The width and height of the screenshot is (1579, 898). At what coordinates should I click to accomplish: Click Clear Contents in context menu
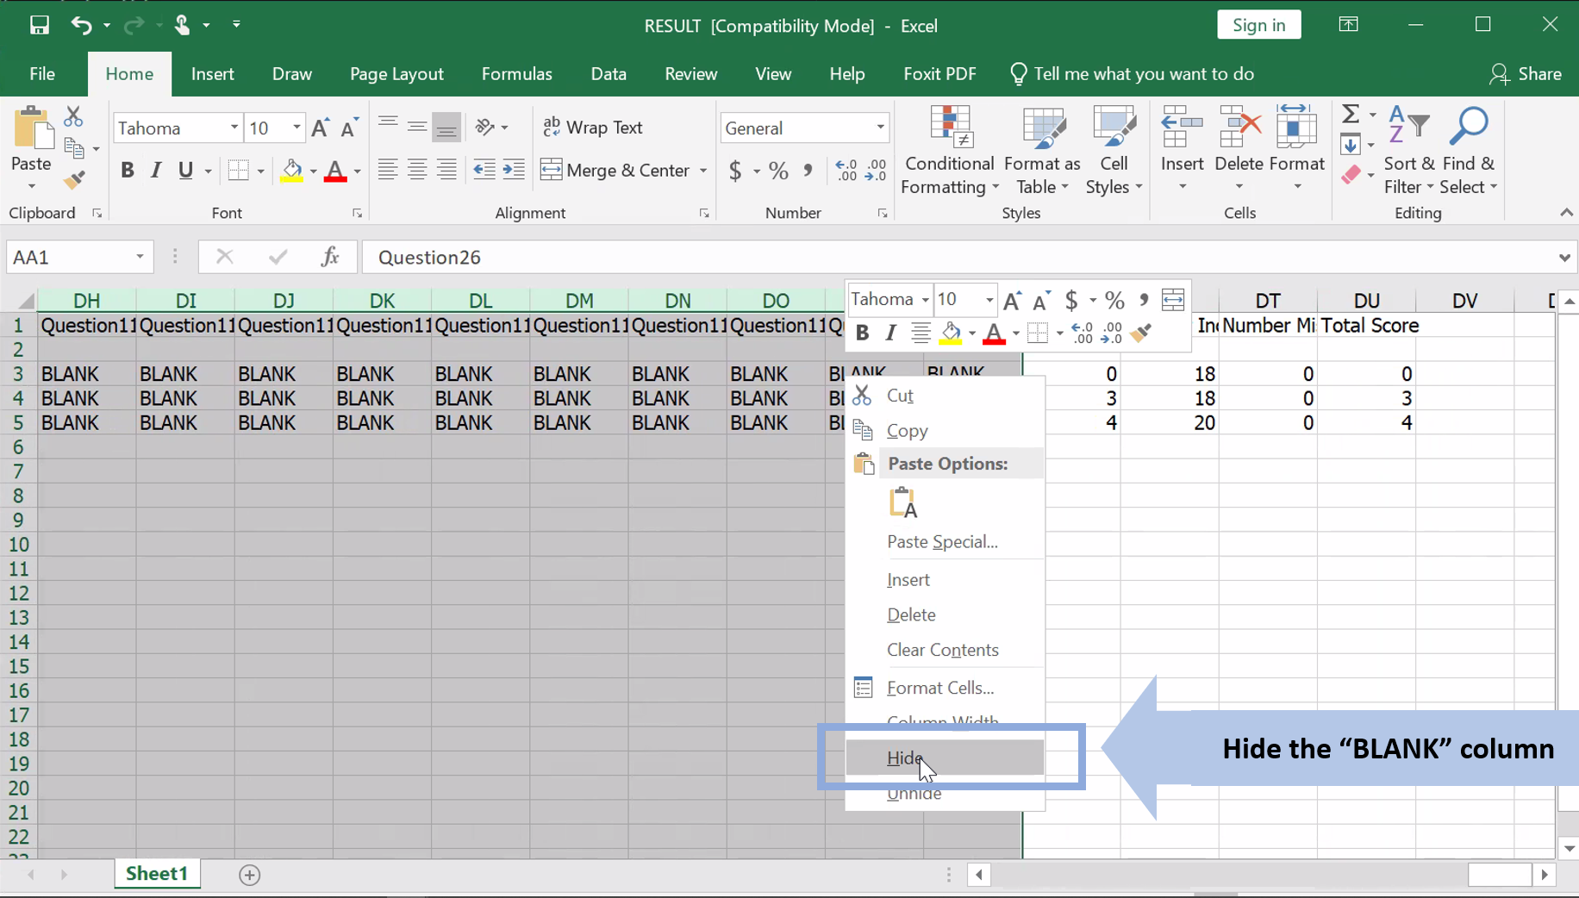point(945,650)
